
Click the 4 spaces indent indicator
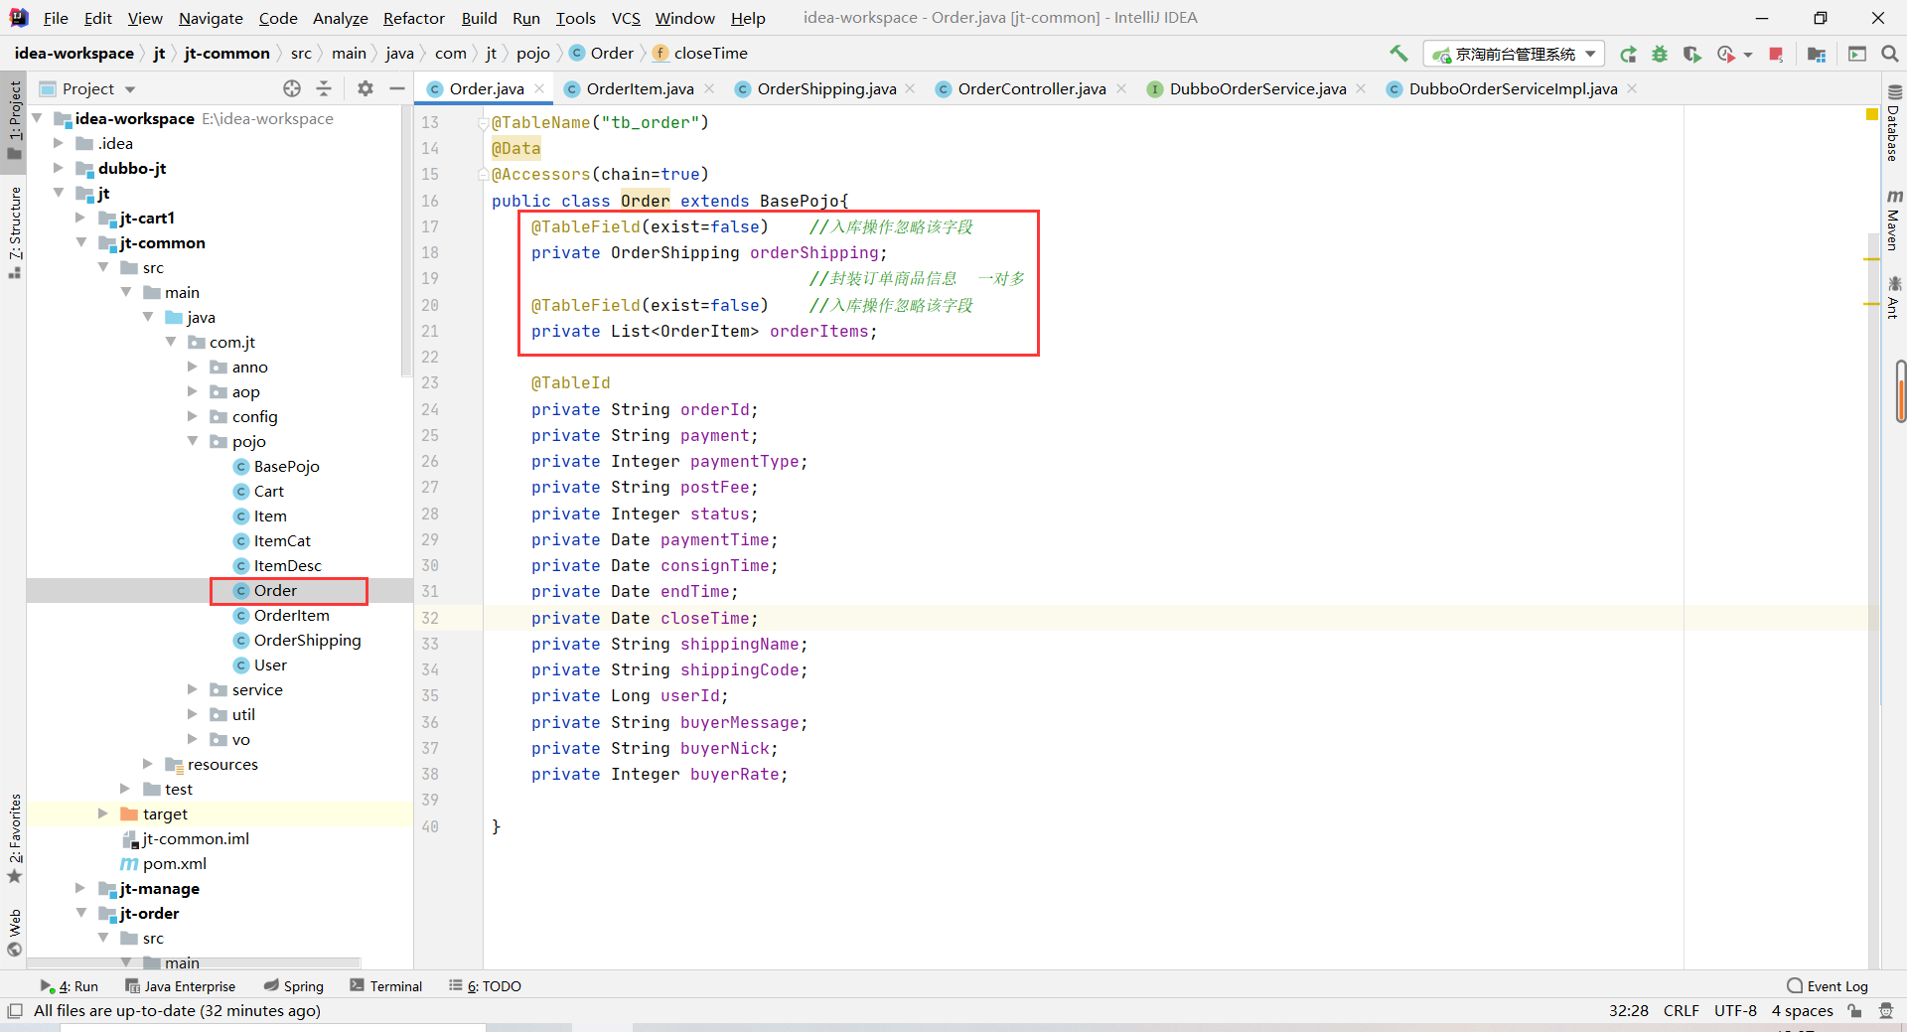pyautogui.click(x=1802, y=1011)
